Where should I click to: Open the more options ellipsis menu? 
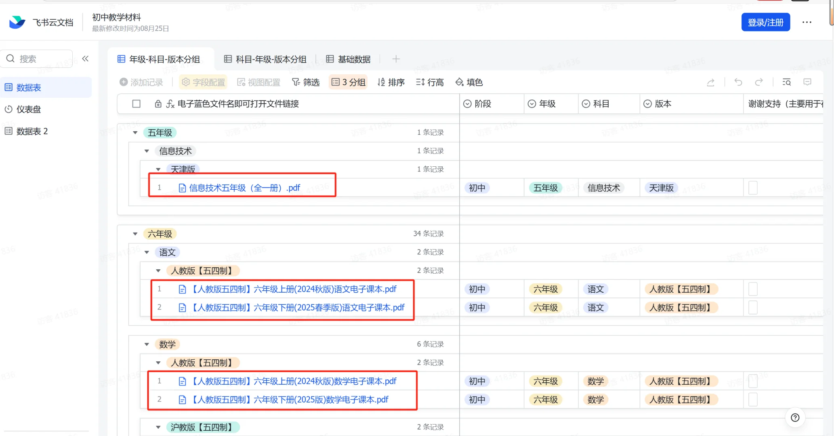[x=807, y=22]
